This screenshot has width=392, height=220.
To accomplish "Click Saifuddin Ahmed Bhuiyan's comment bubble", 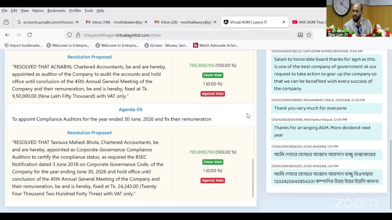I will click(x=327, y=74).
